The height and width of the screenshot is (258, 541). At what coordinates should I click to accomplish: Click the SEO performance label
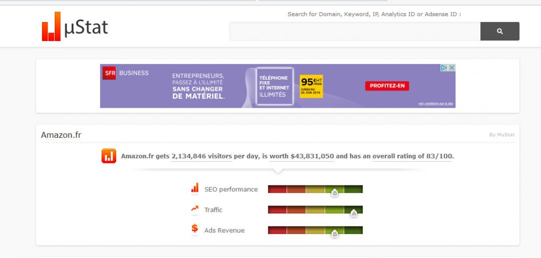[231, 189]
